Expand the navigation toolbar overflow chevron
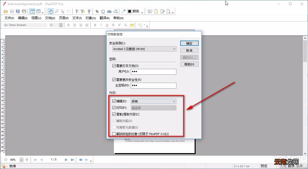Screen dimensions: 308x169 (x=91, y=160)
